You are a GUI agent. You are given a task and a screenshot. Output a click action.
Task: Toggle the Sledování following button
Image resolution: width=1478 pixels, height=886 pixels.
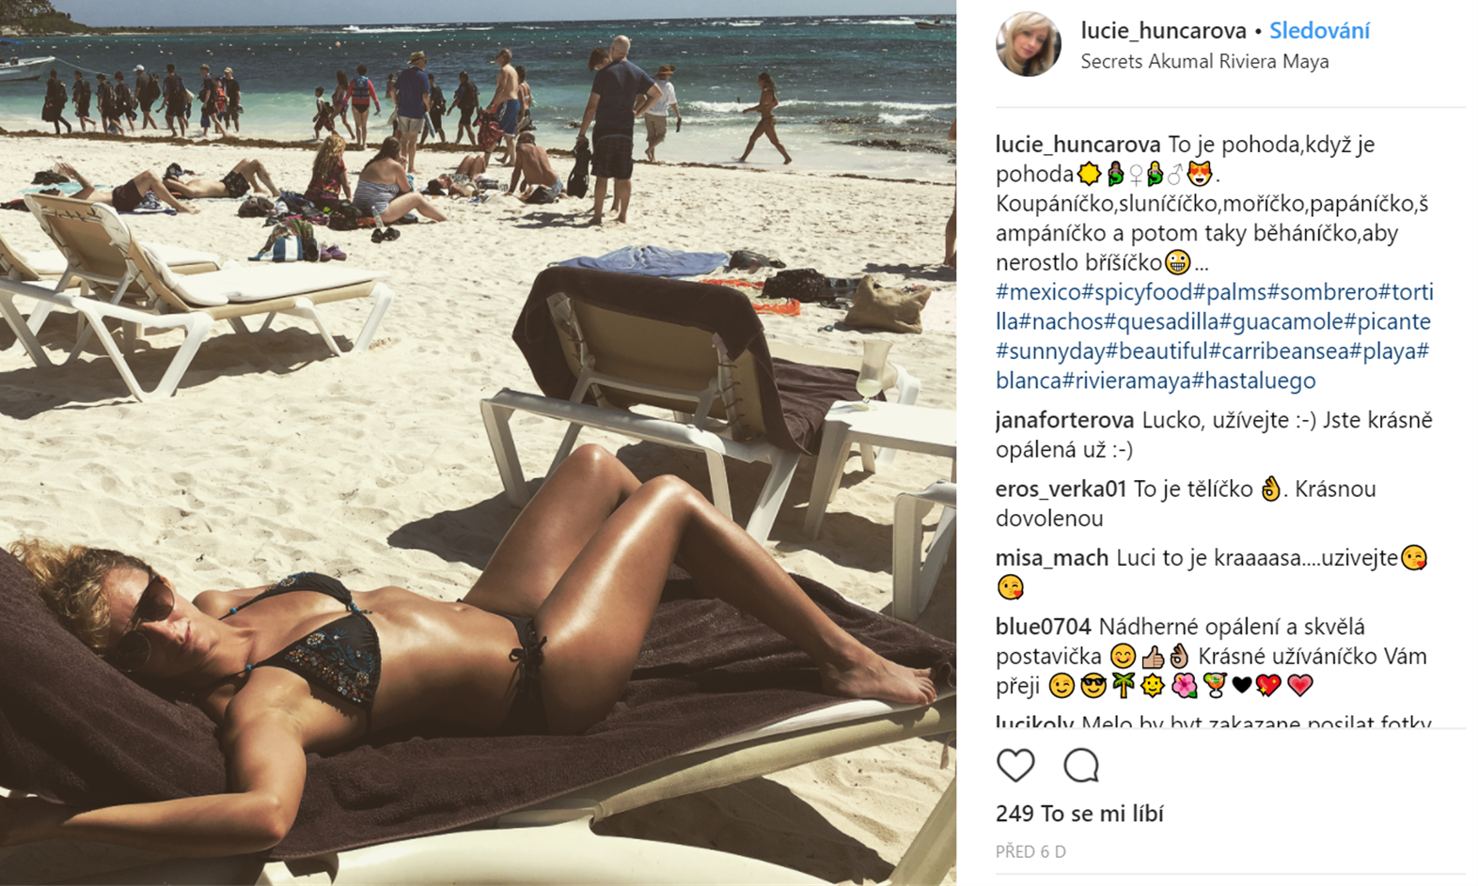point(1319,31)
